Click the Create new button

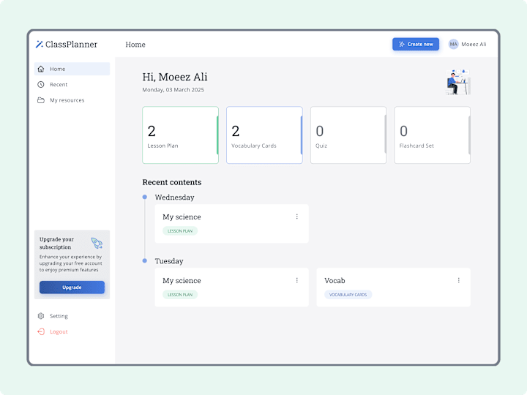click(x=416, y=44)
